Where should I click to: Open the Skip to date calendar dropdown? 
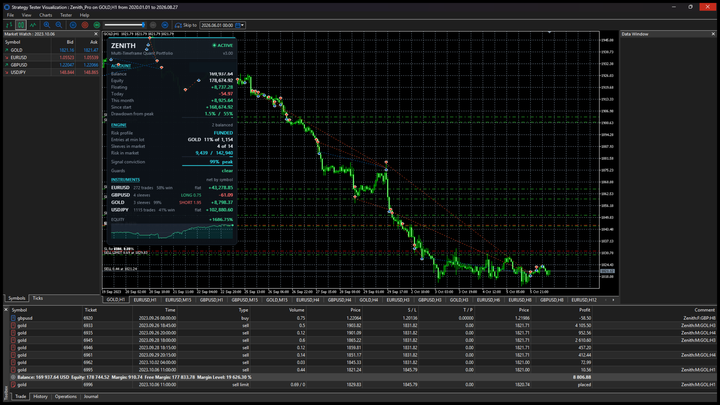240,25
